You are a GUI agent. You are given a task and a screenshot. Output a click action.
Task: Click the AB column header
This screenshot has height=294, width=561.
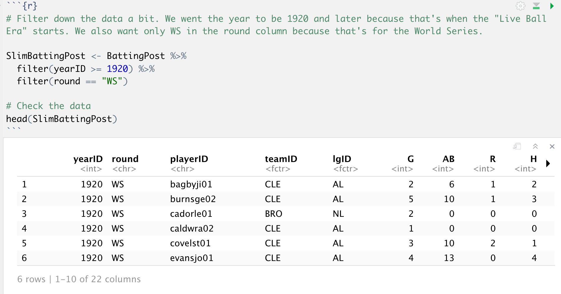click(448, 159)
